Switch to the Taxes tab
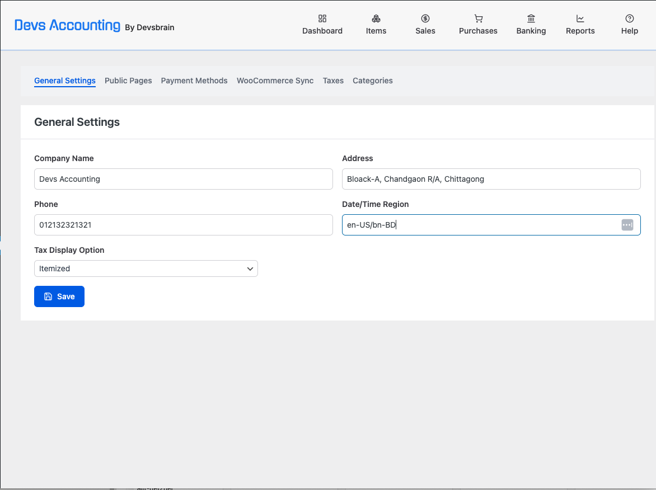The height and width of the screenshot is (490, 656). point(333,81)
